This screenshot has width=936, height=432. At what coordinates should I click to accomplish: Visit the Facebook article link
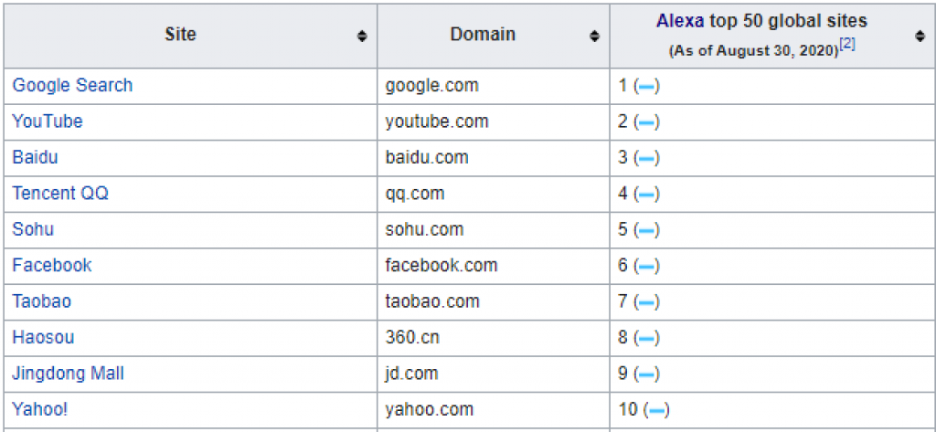coord(52,266)
